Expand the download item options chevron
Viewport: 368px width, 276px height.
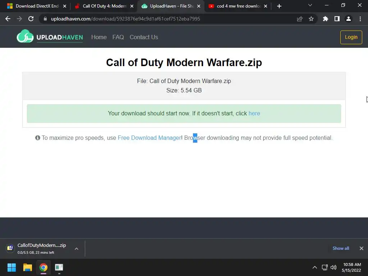coord(77,249)
